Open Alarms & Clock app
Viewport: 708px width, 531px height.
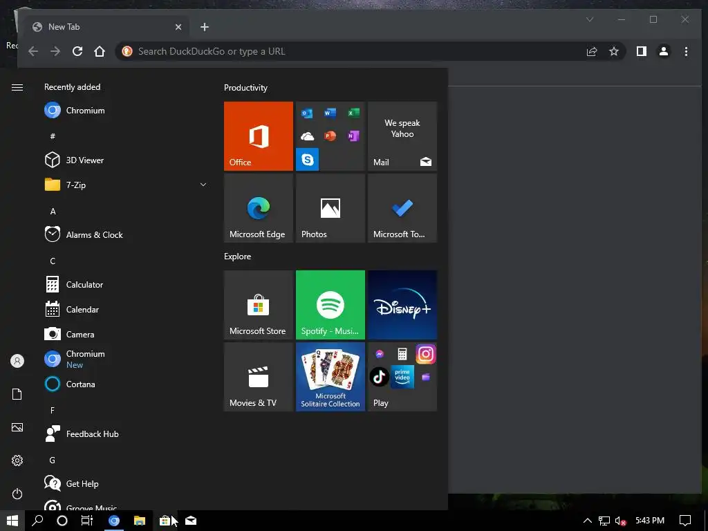coord(126,235)
